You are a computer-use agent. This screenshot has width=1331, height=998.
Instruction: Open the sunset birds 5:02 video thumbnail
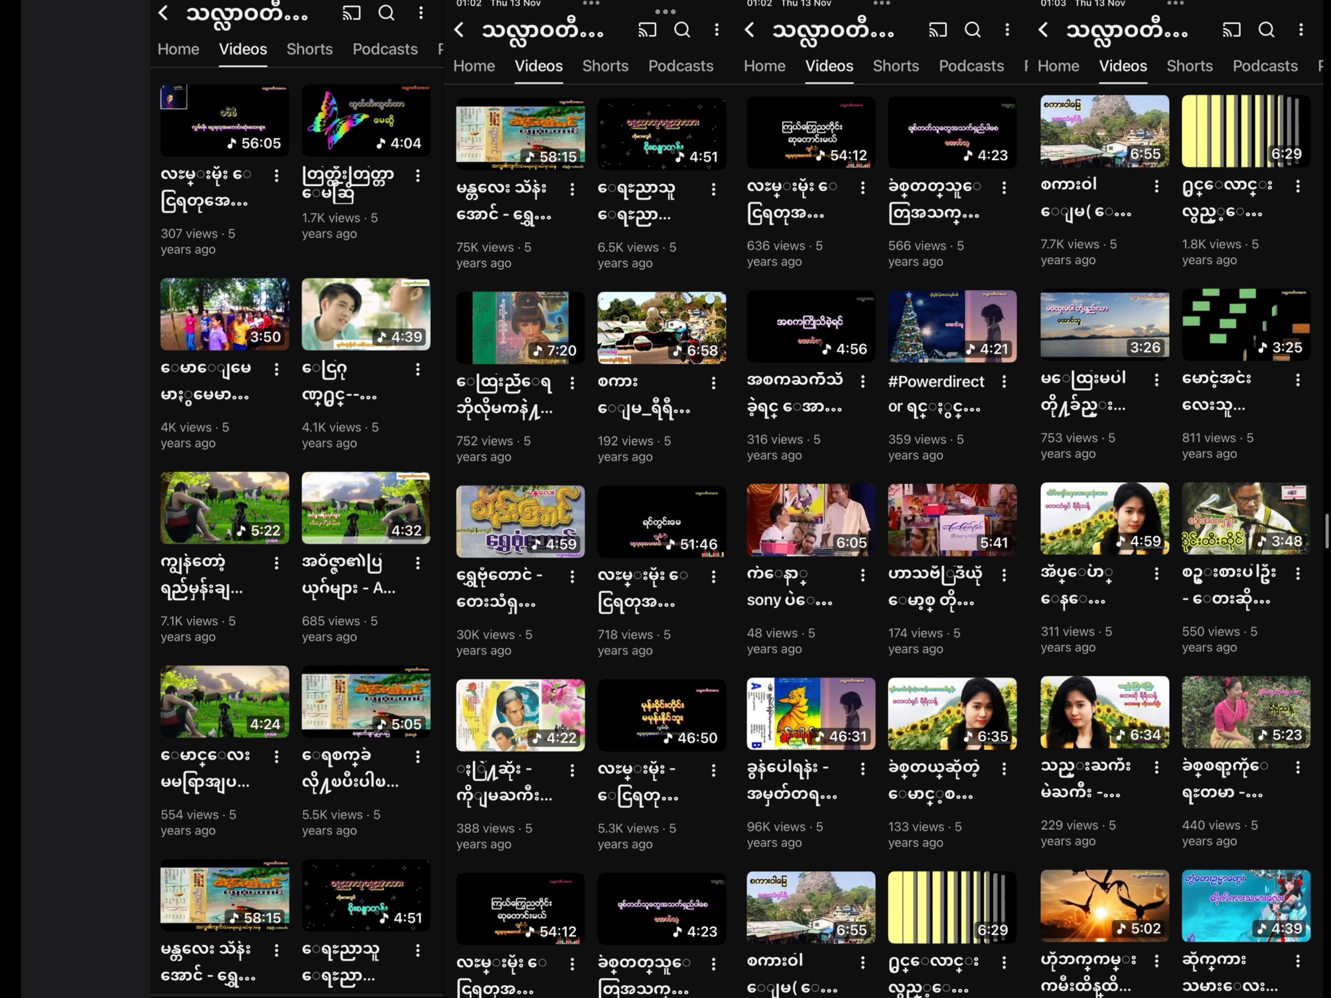[1104, 905]
